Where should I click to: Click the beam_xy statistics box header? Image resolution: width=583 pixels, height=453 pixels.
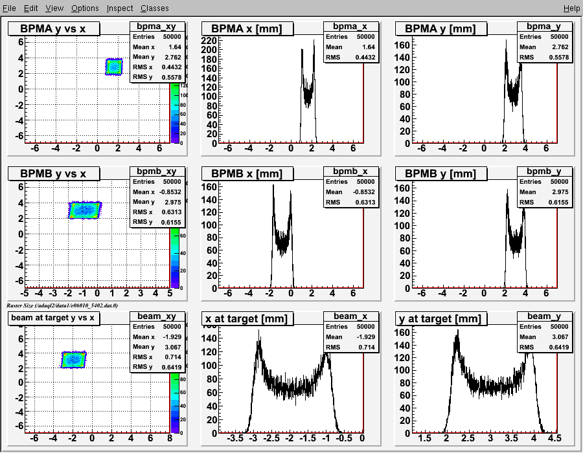click(x=157, y=316)
